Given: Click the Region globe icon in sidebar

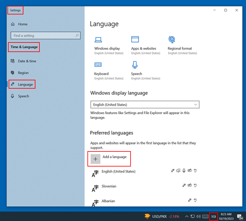Looking at the screenshot, I should point(13,73).
